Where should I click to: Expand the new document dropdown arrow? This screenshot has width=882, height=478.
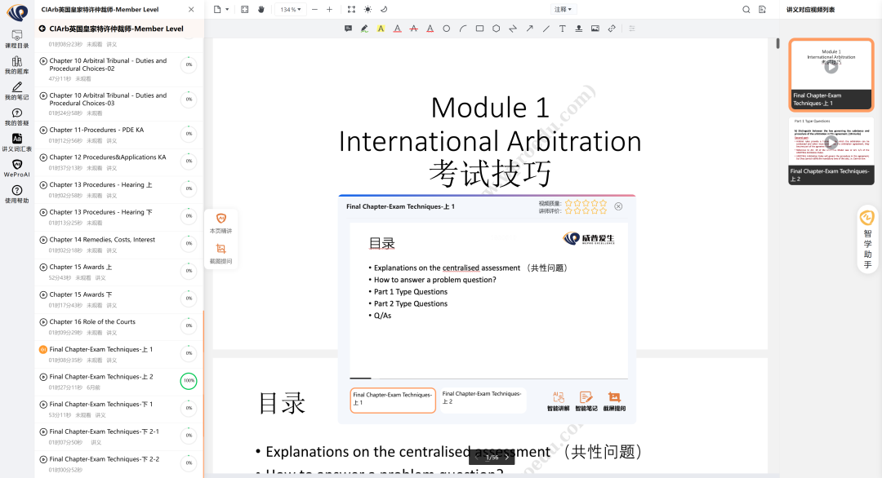(226, 10)
